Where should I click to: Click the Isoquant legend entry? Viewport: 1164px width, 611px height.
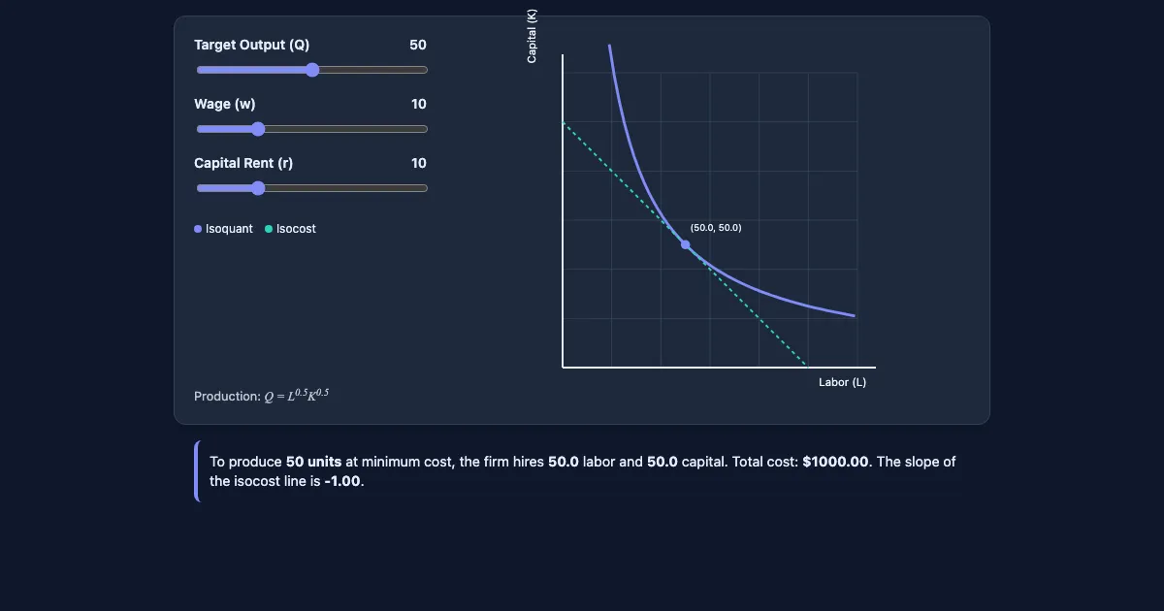click(x=224, y=229)
